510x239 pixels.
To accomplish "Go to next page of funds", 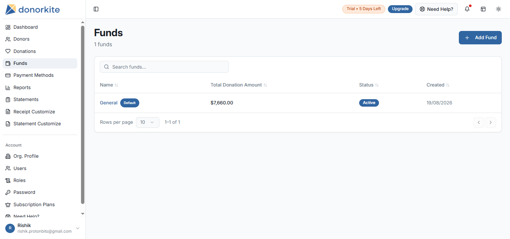I will tap(491, 122).
